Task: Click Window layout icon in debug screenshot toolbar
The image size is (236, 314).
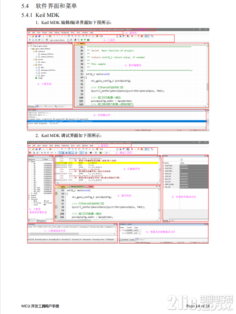Action: pos(147,149)
